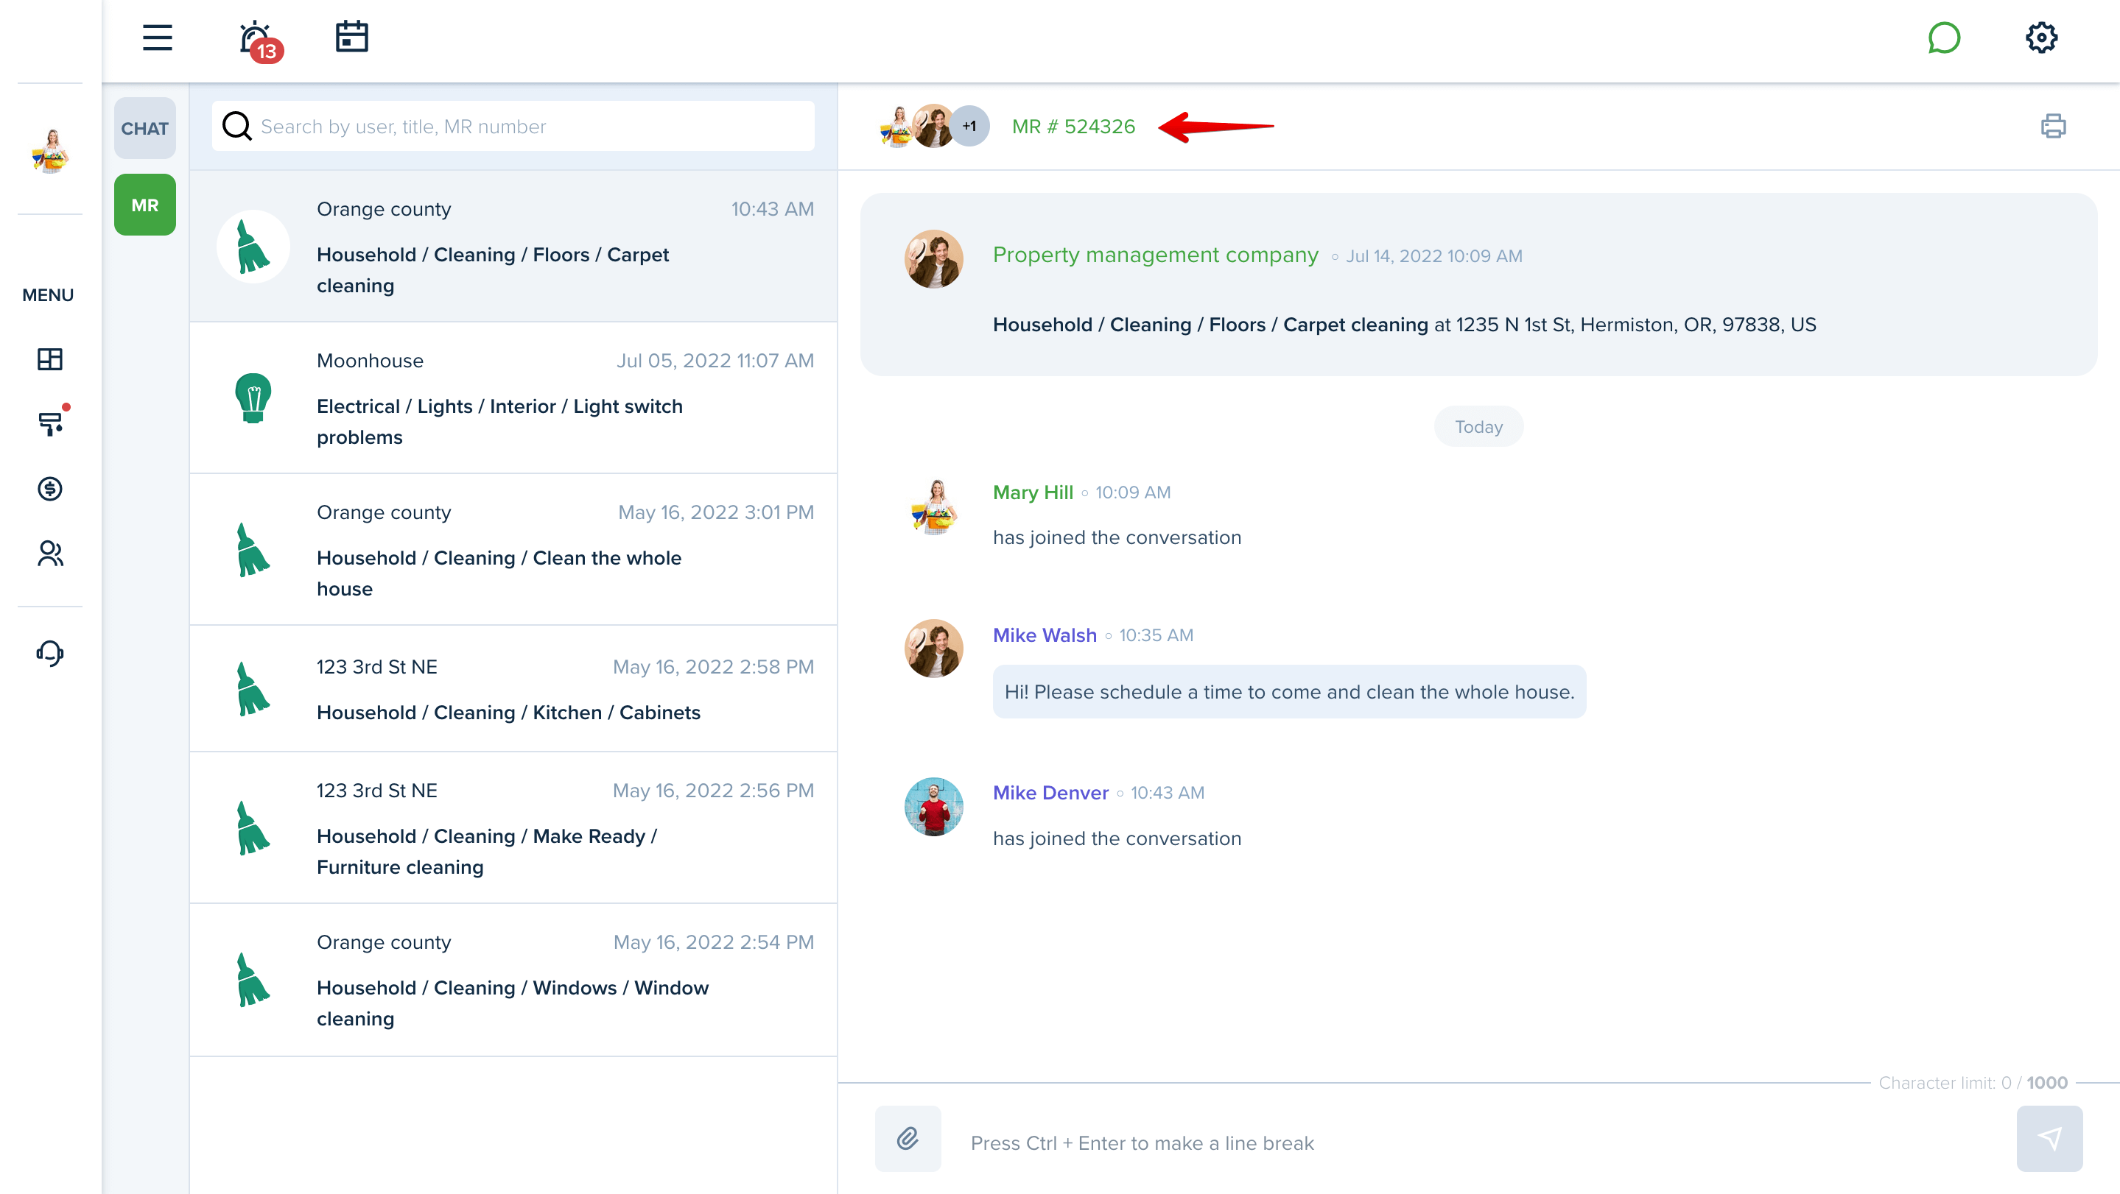Click Mike Walsh's avatar in conversation
Viewport: 2120px width, 1194px height.
tap(933, 648)
